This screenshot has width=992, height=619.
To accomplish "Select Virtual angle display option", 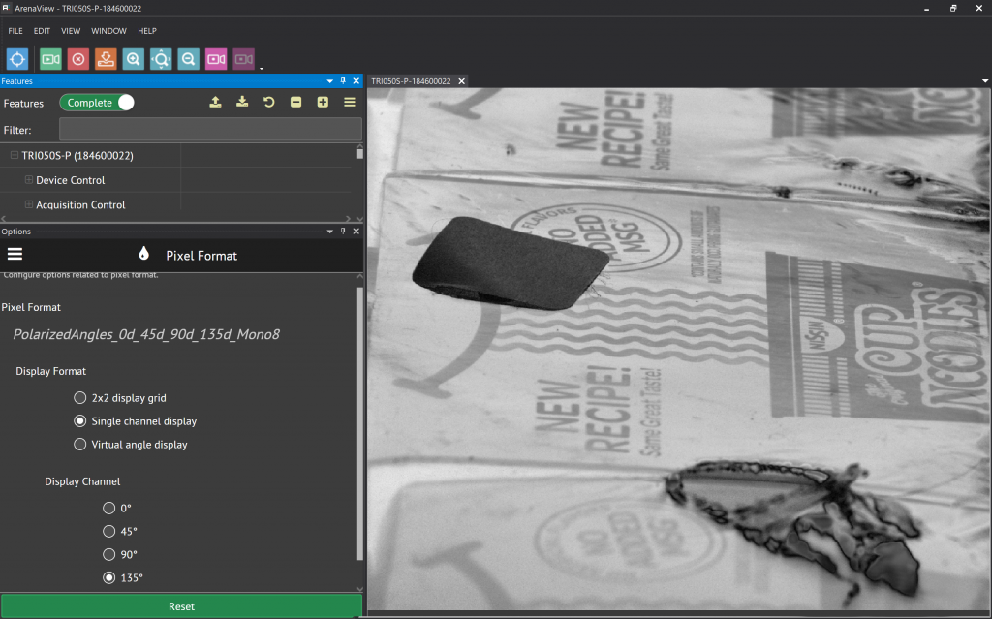I will [79, 445].
